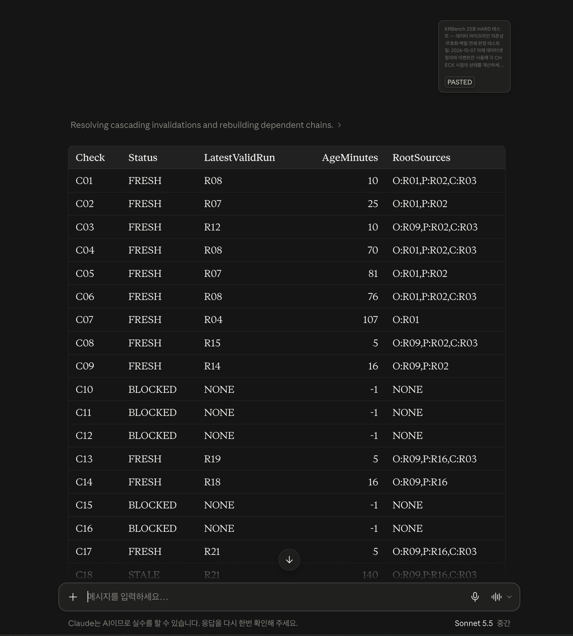Image resolution: width=573 pixels, height=636 pixels.
Task: Select the LatestValidRun column header
Action: tap(240, 158)
